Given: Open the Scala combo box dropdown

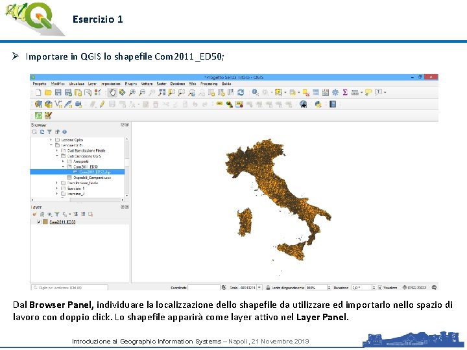Looking at the screenshot, I should pos(259,288).
